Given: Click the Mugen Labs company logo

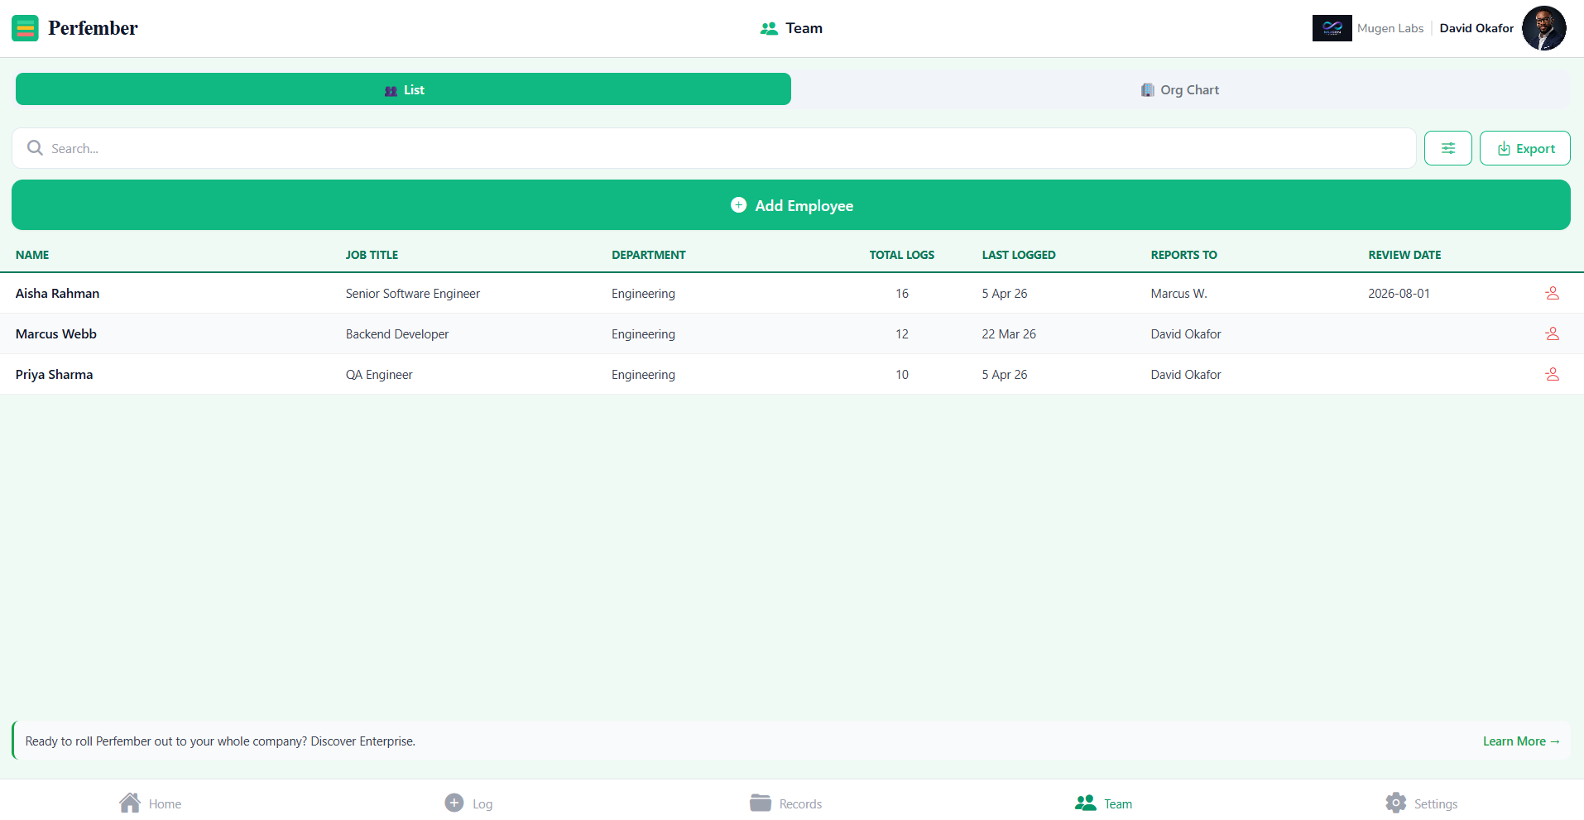Looking at the screenshot, I should (1332, 28).
